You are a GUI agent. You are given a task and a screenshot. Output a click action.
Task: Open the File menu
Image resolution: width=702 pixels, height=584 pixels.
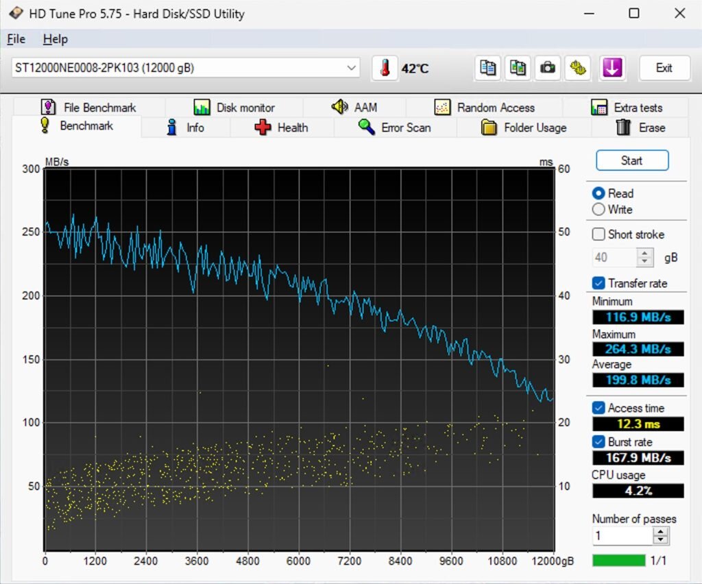click(x=16, y=39)
